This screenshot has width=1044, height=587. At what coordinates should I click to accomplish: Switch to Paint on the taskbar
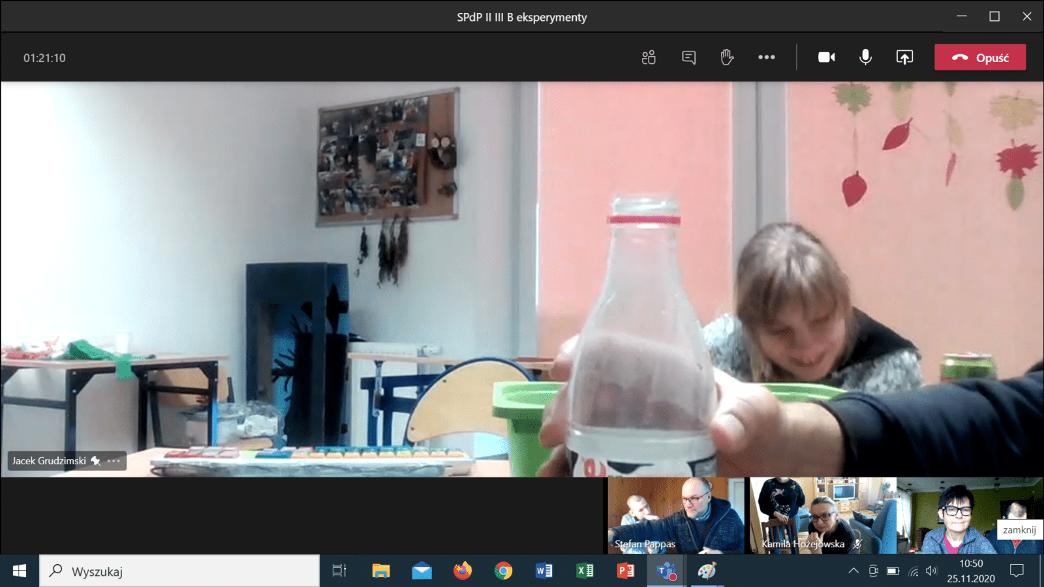click(x=707, y=571)
